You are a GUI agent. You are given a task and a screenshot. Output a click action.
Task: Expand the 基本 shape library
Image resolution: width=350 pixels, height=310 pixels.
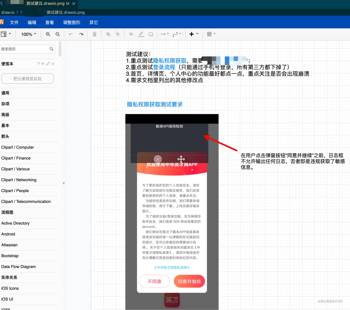[29, 126]
